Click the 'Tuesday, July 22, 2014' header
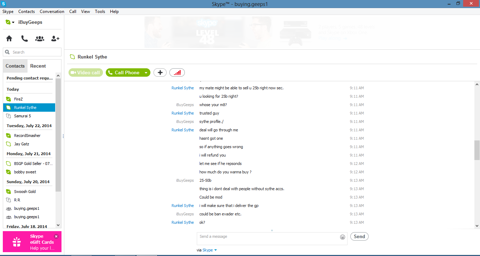Viewport: 480px width, 256px height. tap(29, 126)
